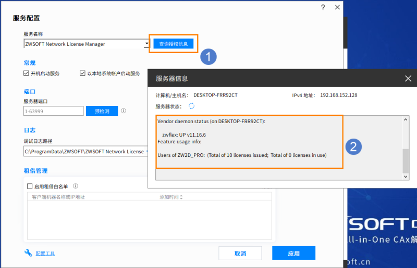Click the 服务器端口 input field

pyautogui.click(x=53, y=111)
